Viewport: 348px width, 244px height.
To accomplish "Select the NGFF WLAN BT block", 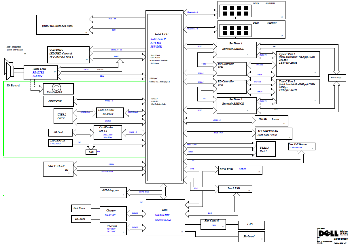I will (58, 168).
